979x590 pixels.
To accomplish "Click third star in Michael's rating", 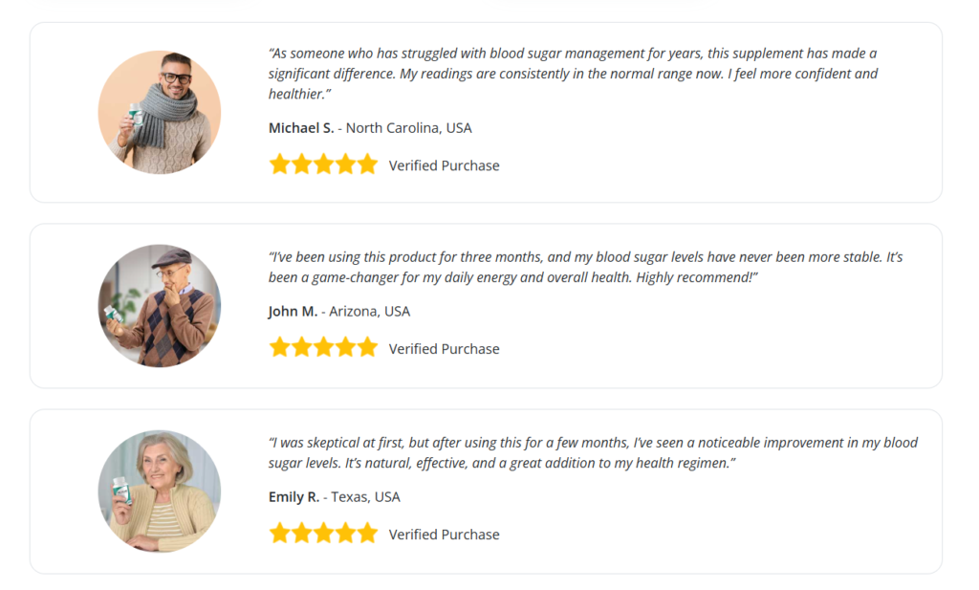I will click(x=323, y=164).
